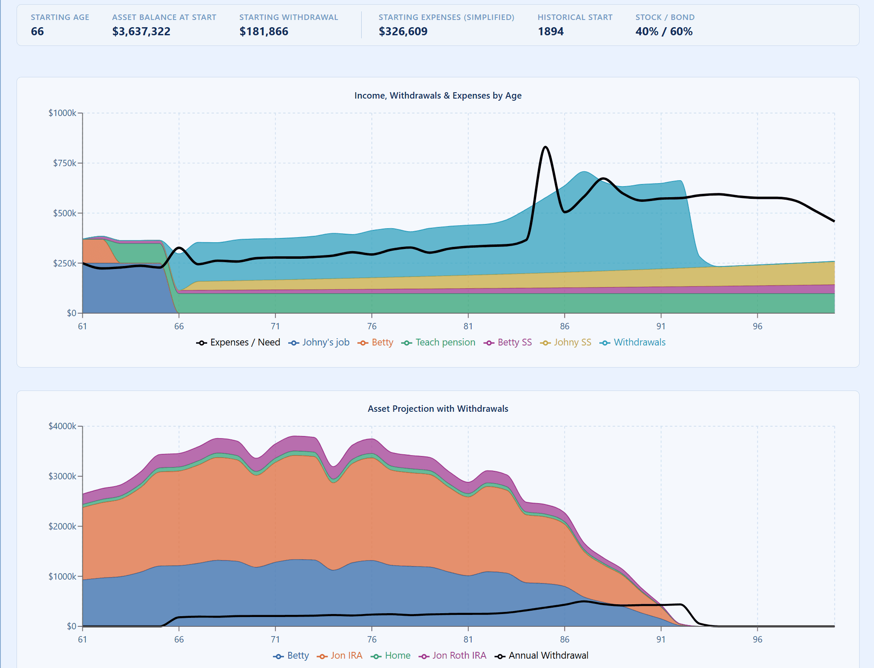874x668 pixels.
Task: Click Withdrawals legend marker icon
Action: click(605, 343)
